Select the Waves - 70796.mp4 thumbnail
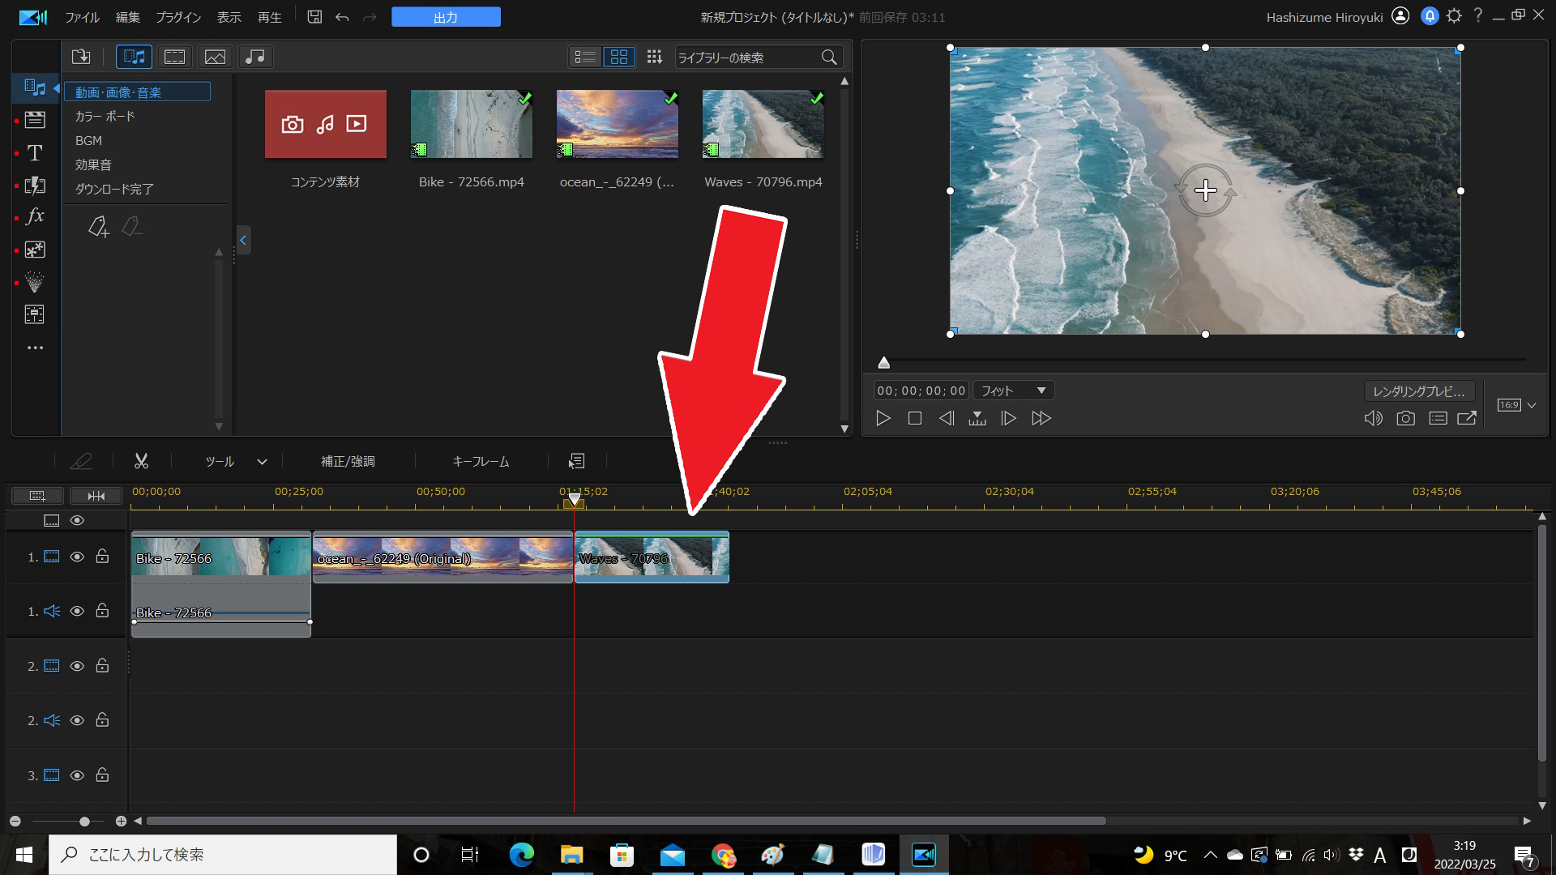 (x=763, y=124)
